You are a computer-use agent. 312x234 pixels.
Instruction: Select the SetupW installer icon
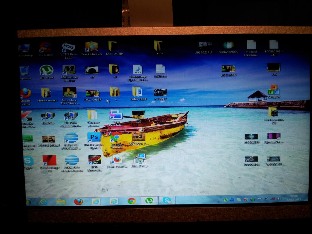pos(274,90)
